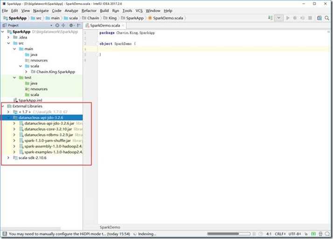Image resolution: width=333 pixels, height=239 pixels.
Task: Select the datanucleus-api-jdo-3.2.6 library node
Action: point(42,117)
